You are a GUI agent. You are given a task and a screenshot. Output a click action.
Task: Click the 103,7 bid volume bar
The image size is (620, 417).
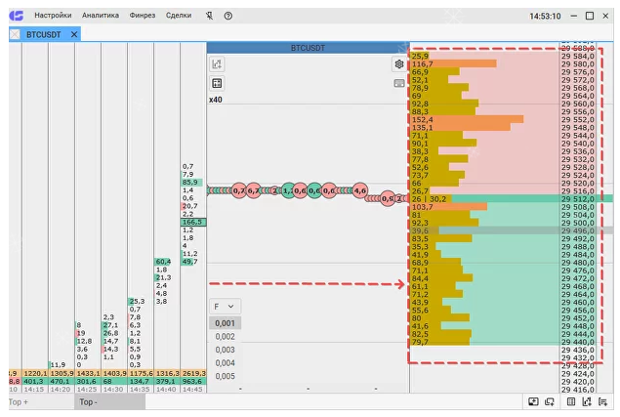click(x=448, y=207)
